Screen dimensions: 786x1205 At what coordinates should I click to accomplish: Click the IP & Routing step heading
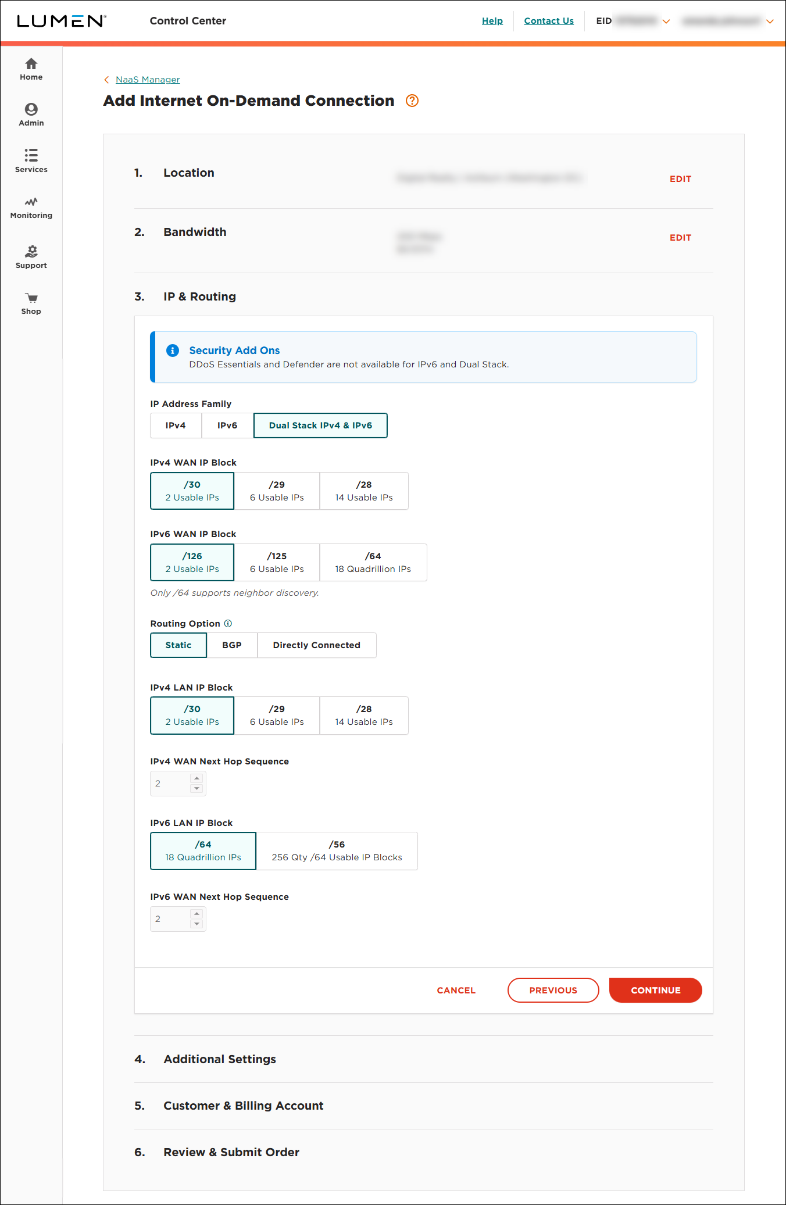199,296
